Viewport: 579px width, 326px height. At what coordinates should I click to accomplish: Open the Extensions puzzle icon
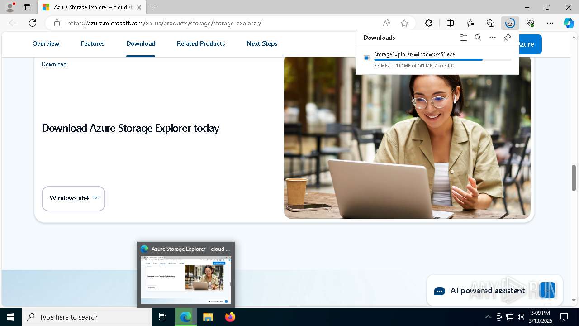click(x=428, y=23)
